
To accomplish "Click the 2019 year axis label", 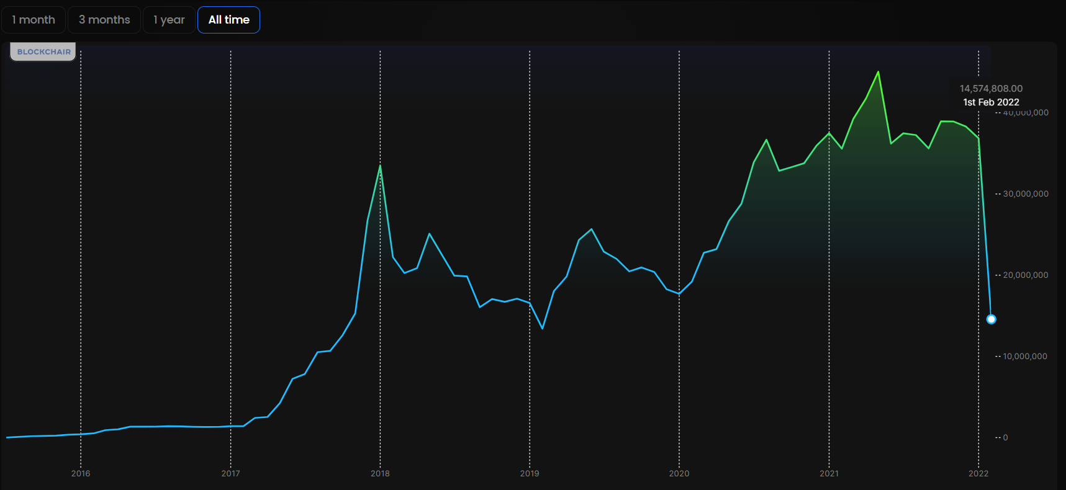I will (530, 473).
